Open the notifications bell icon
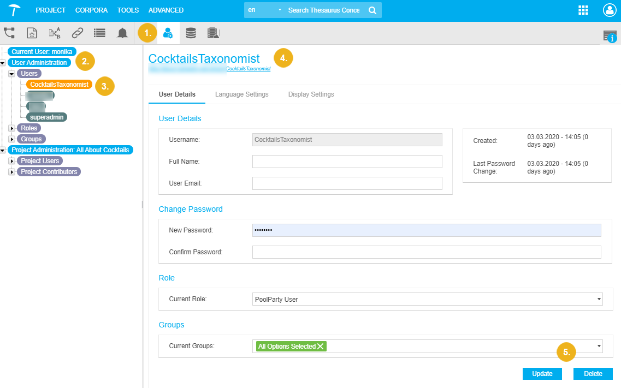 (122, 33)
